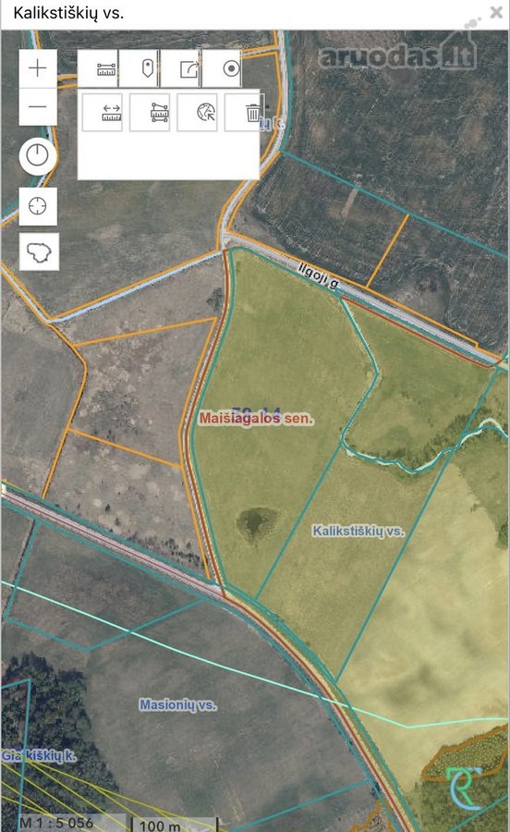Click the Kalikstiškių vs. map label
Image resolution: width=510 pixels, height=832 pixels.
click(358, 531)
